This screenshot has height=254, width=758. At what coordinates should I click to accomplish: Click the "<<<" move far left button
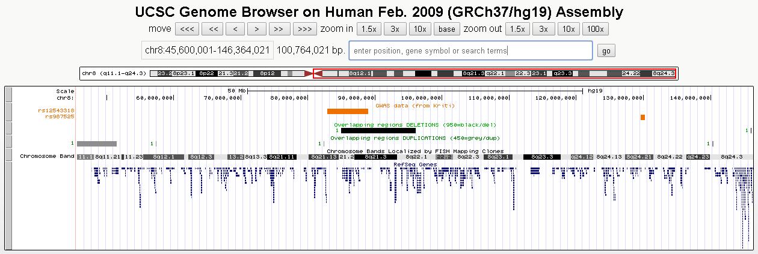[x=186, y=29]
